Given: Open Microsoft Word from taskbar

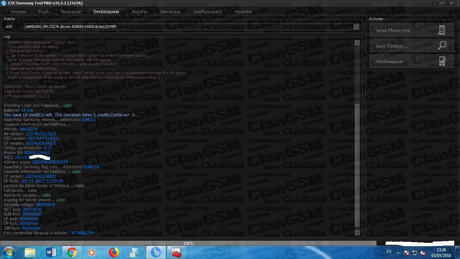Looking at the screenshot, I should tap(51, 252).
